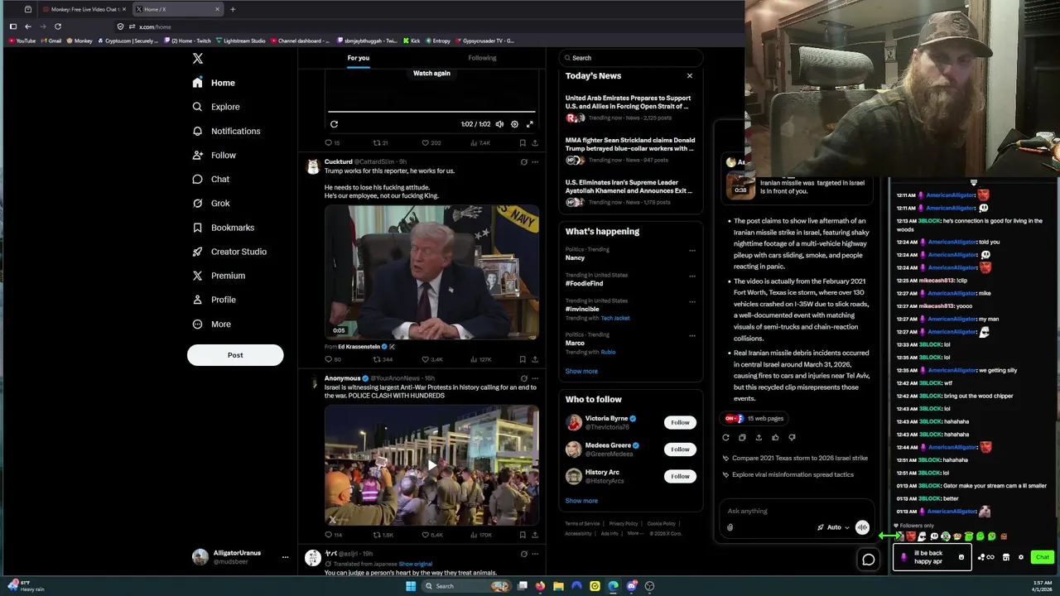The image size is (1060, 596).
Task: Open Grok from the X sidebar
Action: [211, 203]
